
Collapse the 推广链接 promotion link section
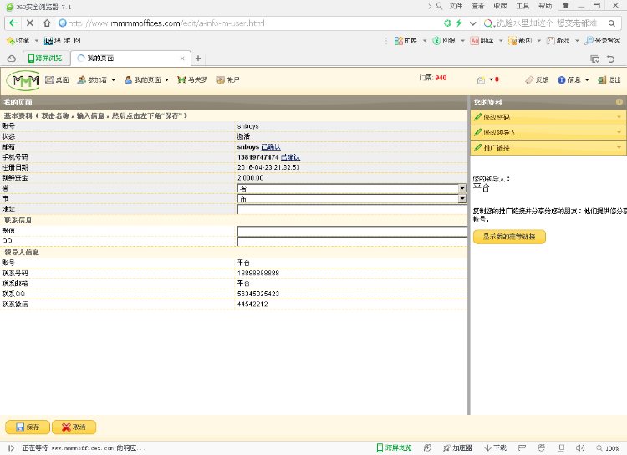coord(548,148)
